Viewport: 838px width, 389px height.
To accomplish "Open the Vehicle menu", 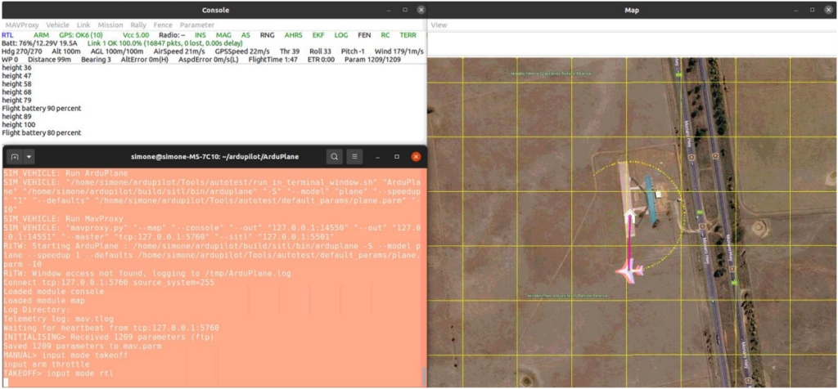I will (57, 25).
